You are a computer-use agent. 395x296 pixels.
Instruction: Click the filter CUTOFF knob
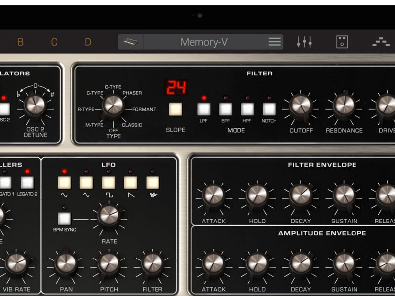(x=300, y=105)
